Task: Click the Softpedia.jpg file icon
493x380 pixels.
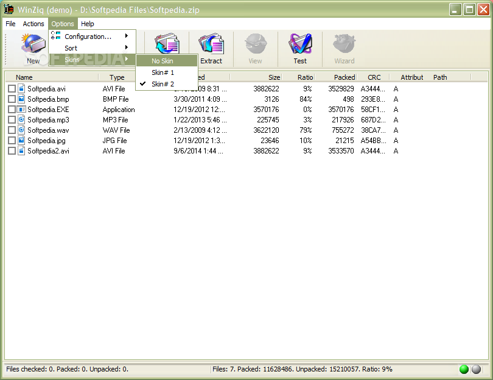Action: [x=21, y=140]
